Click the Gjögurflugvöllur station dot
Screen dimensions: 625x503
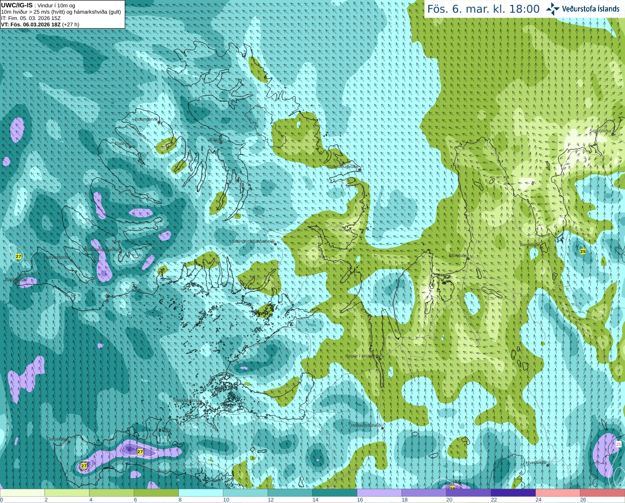[359, 170]
